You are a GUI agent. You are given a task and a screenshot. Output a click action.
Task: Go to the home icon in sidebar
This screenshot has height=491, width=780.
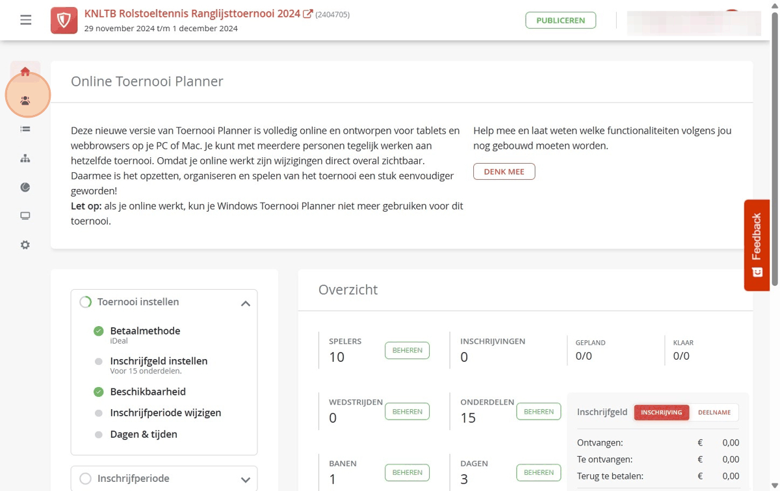click(25, 71)
